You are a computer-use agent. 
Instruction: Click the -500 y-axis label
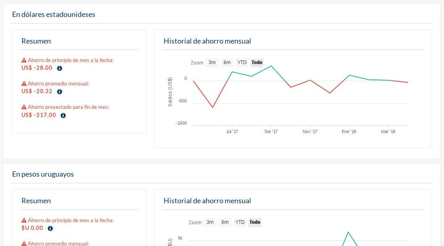tap(182, 101)
